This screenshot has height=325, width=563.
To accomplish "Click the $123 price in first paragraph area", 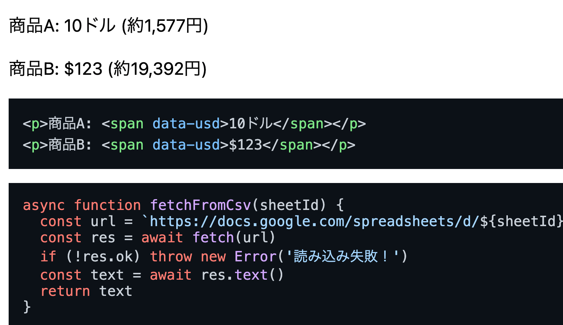I will pos(83,69).
